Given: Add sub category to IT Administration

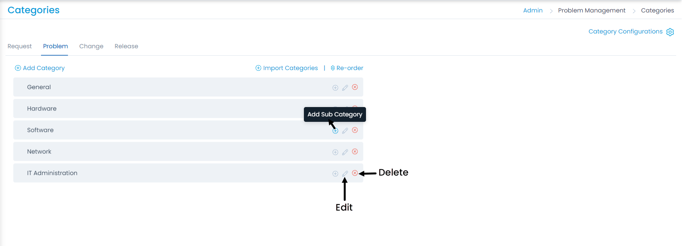Looking at the screenshot, I should click(335, 174).
